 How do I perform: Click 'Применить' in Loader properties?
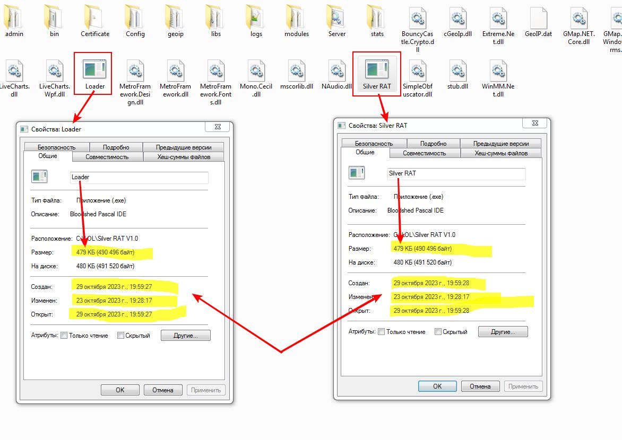click(206, 390)
